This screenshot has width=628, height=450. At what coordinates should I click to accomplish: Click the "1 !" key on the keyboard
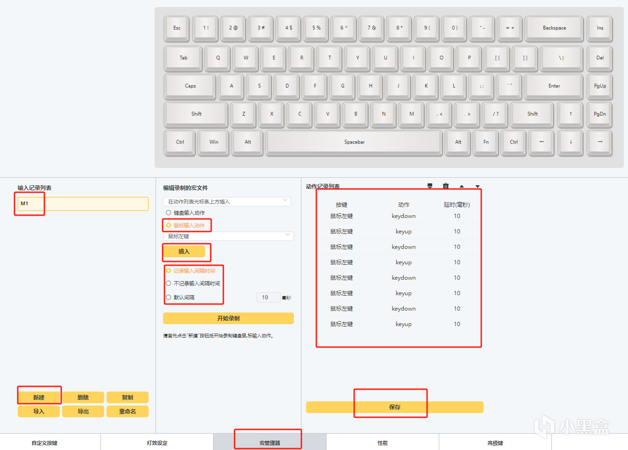click(206, 28)
